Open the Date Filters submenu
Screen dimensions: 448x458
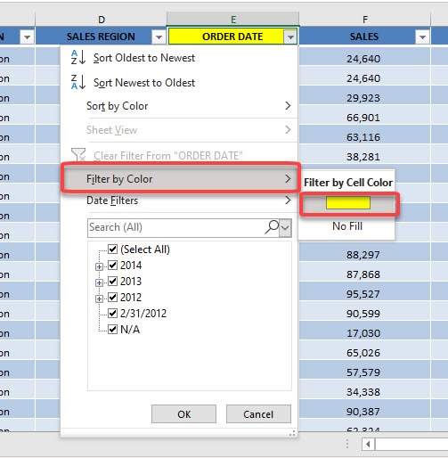tap(179, 200)
